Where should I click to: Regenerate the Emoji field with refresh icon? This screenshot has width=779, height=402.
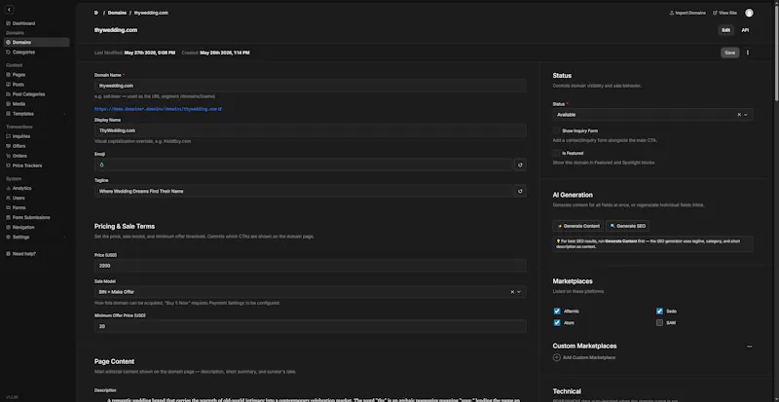pos(520,164)
